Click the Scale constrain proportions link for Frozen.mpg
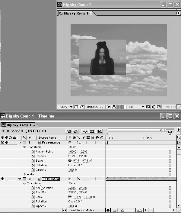This screenshot has height=213, width=181. click(x=70, y=161)
